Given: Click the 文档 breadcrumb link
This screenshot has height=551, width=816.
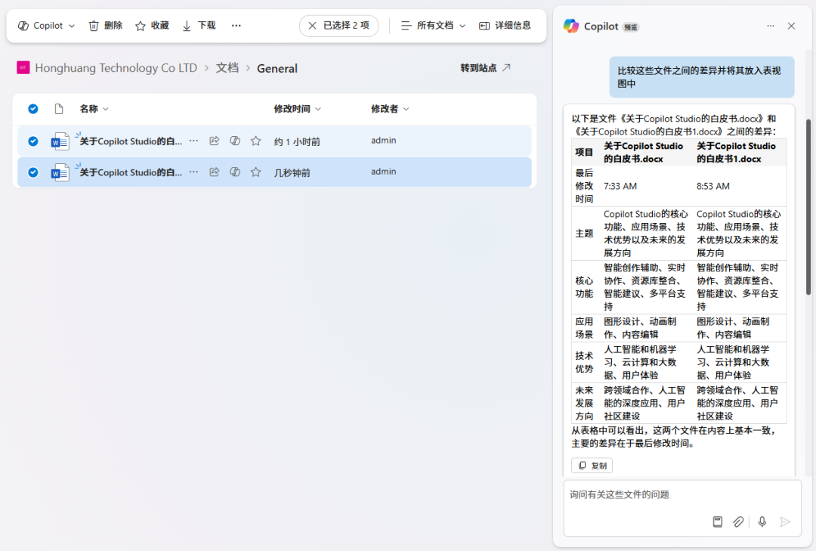Looking at the screenshot, I should click(x=227, y=68).
